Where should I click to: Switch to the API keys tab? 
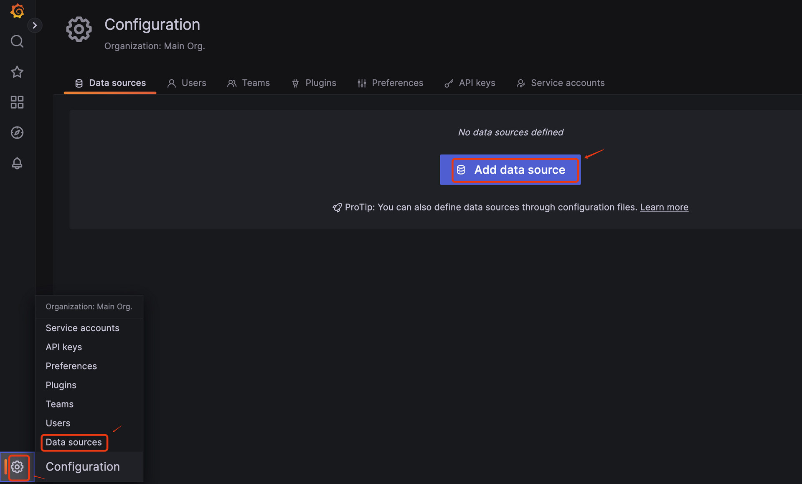pos(470,83)
